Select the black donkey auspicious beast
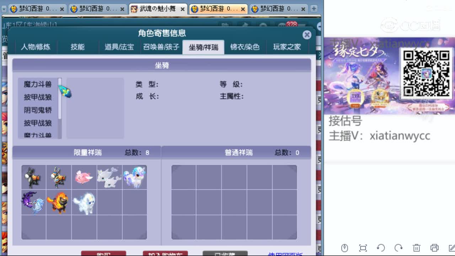455x256 pixels. (34, 177)
